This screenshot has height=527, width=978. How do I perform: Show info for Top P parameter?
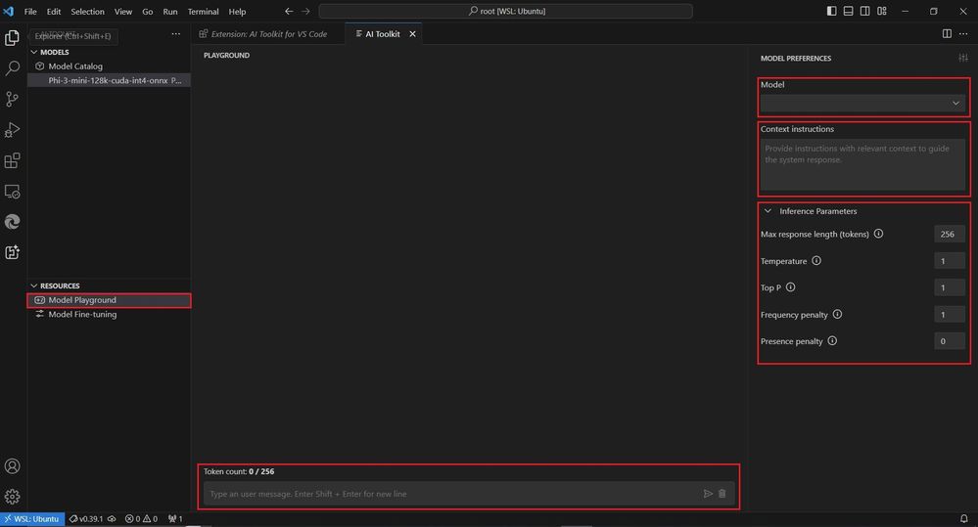[790, 287]
